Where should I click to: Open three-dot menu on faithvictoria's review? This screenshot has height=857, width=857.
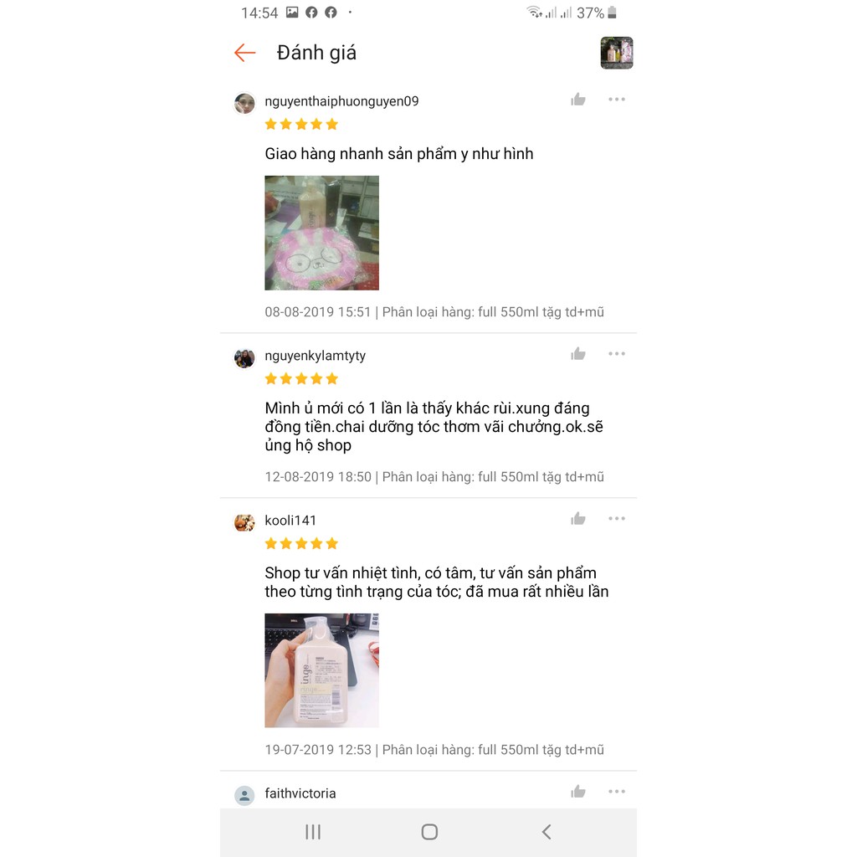click(x=617, y=792)
